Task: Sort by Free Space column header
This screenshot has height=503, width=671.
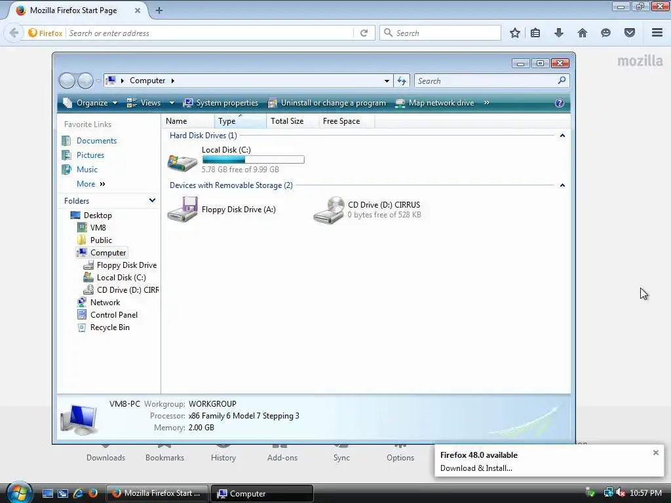Action: click(347, 121)
